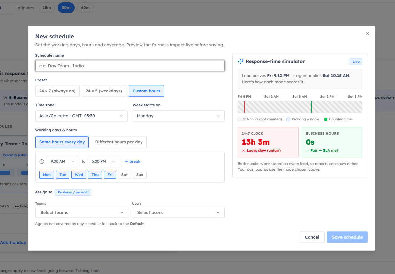Switch to Different hours per day
395x274 pixels.
(119, 142)
